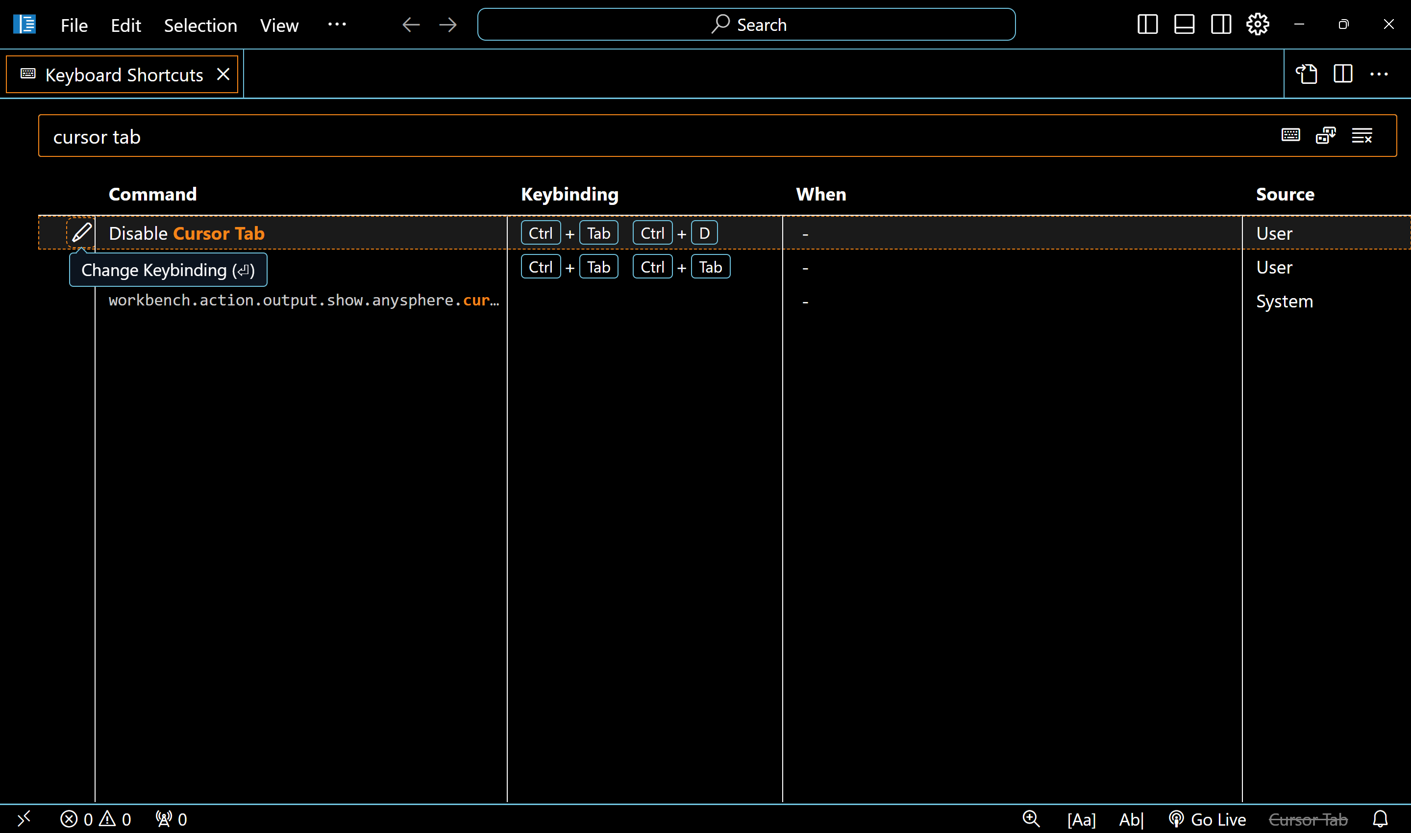
Task: Expand the hidden menu items ellipsis
Action: point(337,24)
